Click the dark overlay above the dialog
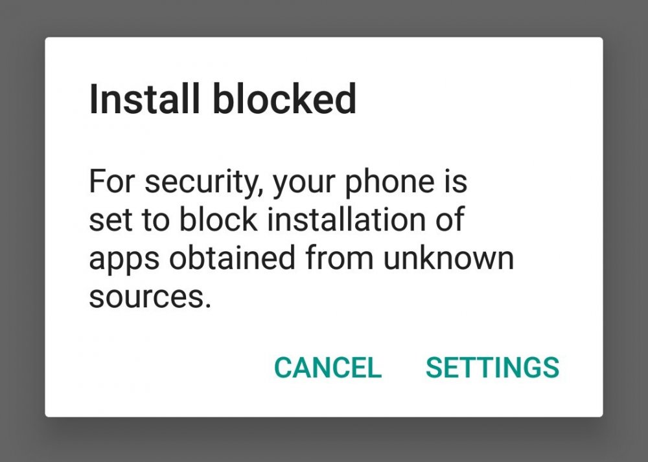Image resolution: width=648 pixels, height=462 pixels. (x=324, y=18)
